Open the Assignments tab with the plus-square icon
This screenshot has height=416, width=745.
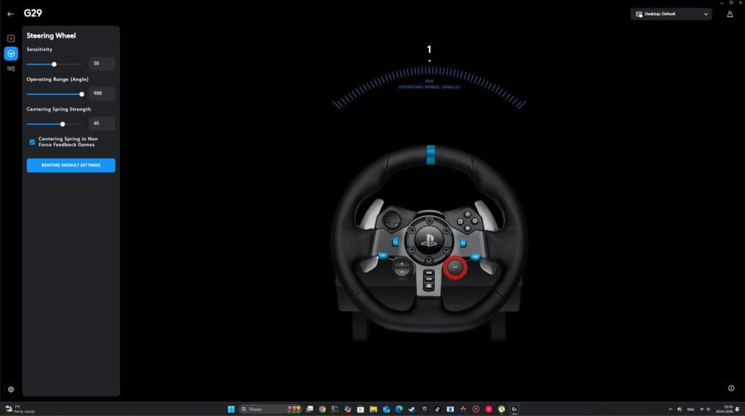11,39
